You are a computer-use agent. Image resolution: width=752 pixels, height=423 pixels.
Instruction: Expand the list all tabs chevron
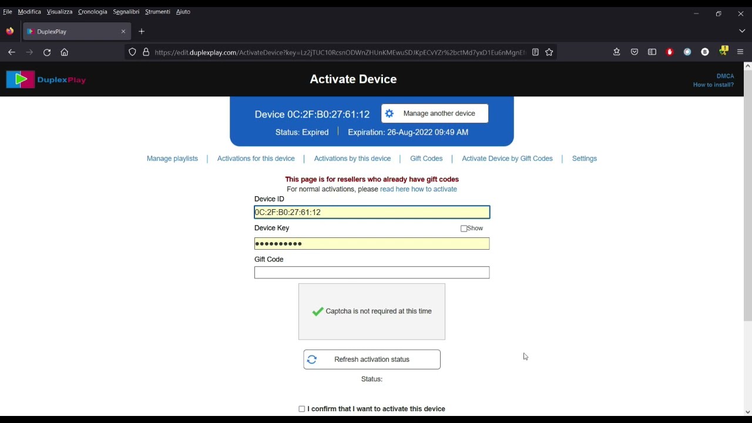tap(742, 31)
